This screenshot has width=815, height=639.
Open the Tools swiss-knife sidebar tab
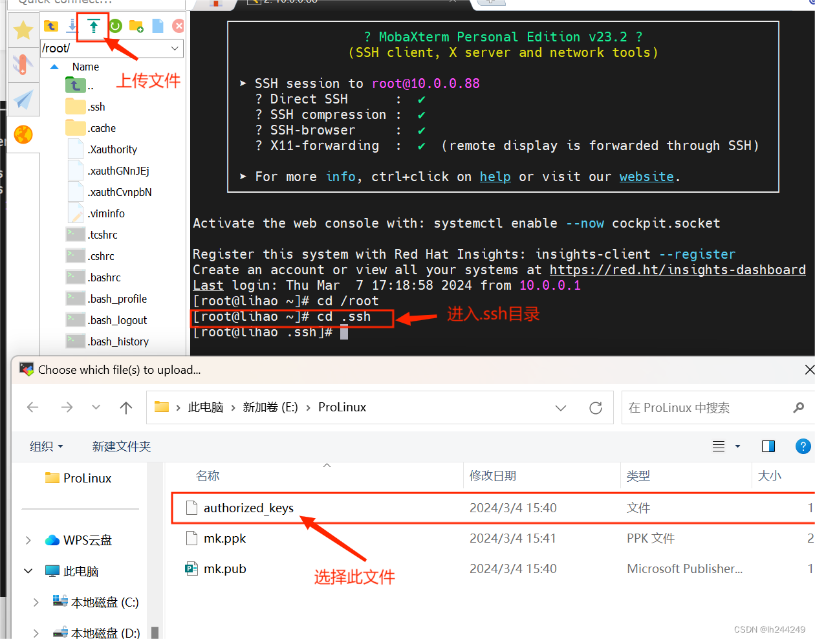point(23,64)
